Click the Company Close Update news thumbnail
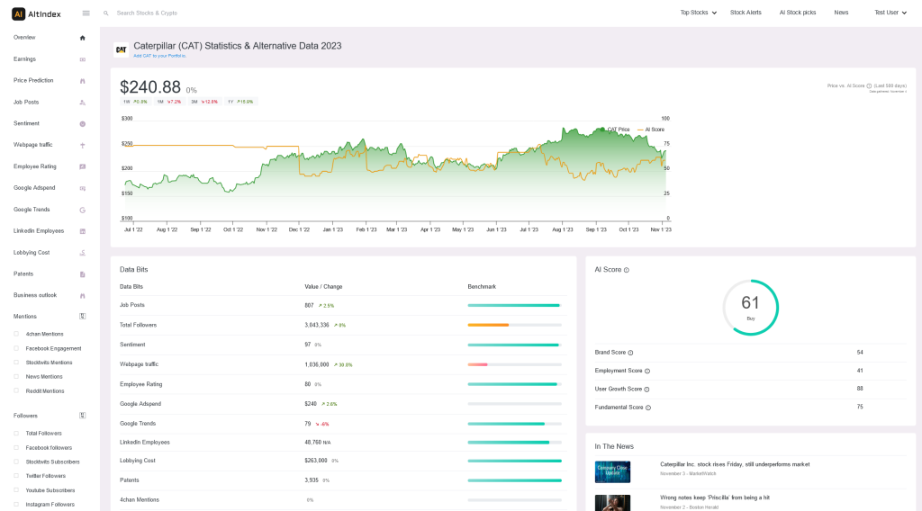This screenshot has width=922, height=511. click(612, 472)
